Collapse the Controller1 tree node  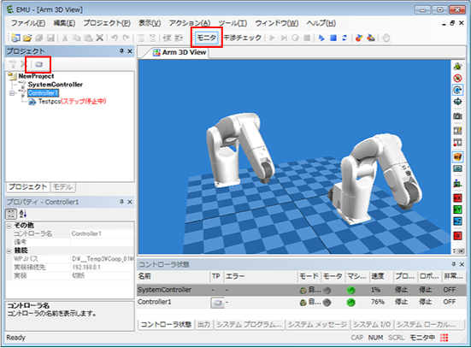pyautogui.click(x=12, y=93)
